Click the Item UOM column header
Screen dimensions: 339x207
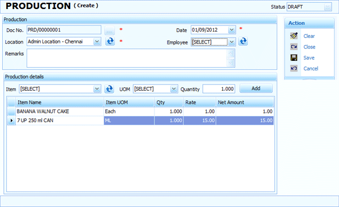point(129,102)
